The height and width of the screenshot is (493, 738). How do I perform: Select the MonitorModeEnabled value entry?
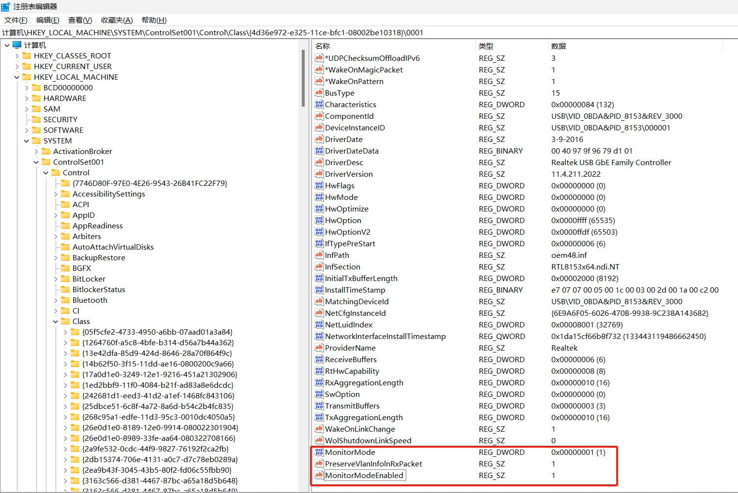click(364, 476)
